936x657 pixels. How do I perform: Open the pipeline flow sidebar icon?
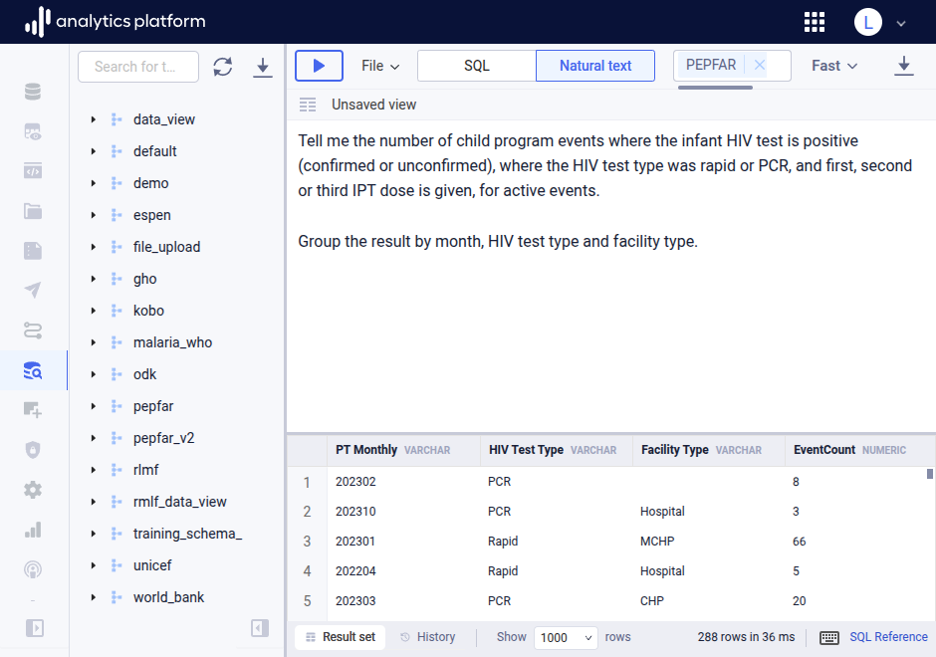33,330
